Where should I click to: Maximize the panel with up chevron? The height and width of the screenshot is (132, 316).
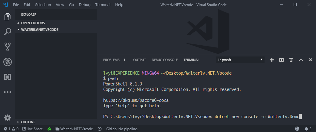tap(301, 60)
